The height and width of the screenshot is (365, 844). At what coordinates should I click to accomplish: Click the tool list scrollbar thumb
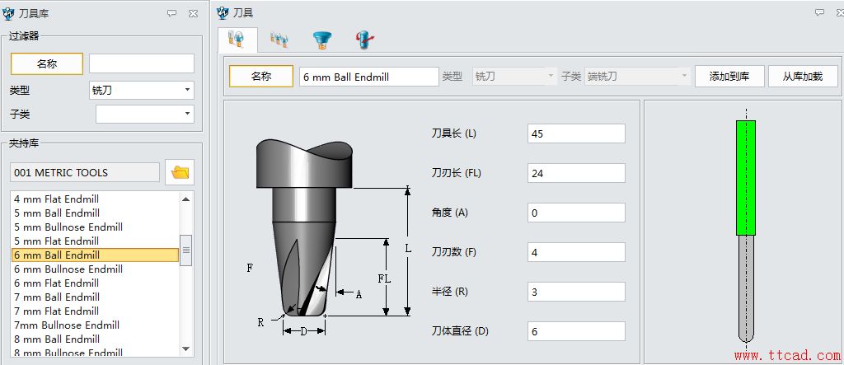point(185,250)
